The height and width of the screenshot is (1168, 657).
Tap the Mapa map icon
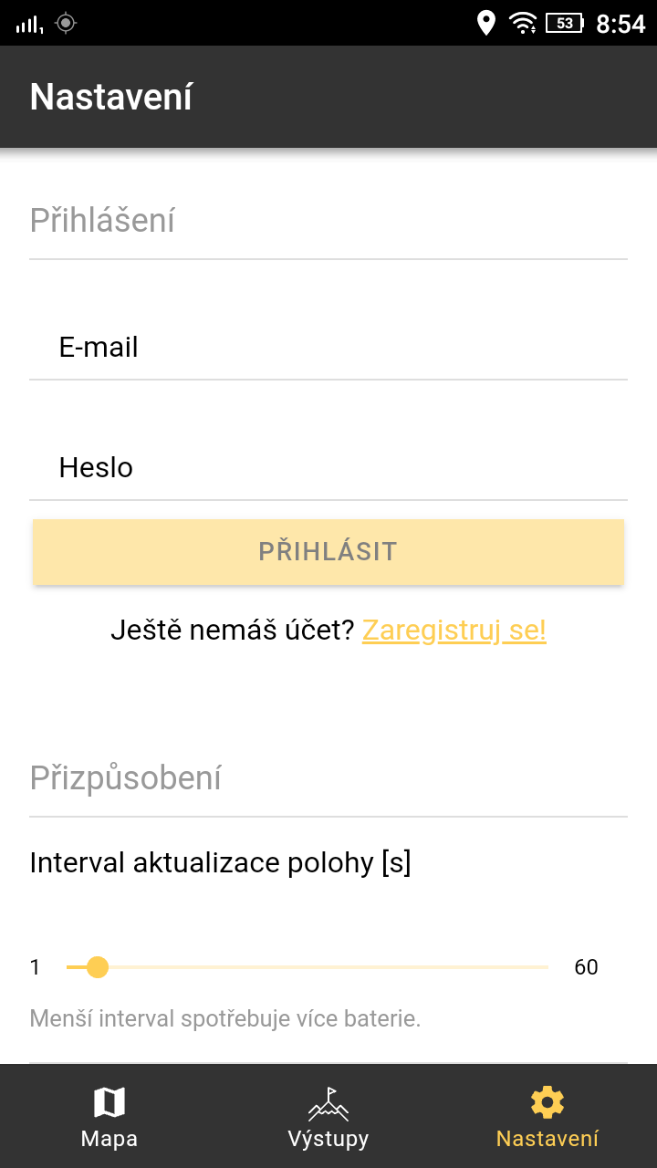coord(109,1102)
